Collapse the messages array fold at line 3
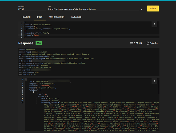Viewport: 176px width, 133px height. pos(23,27)
